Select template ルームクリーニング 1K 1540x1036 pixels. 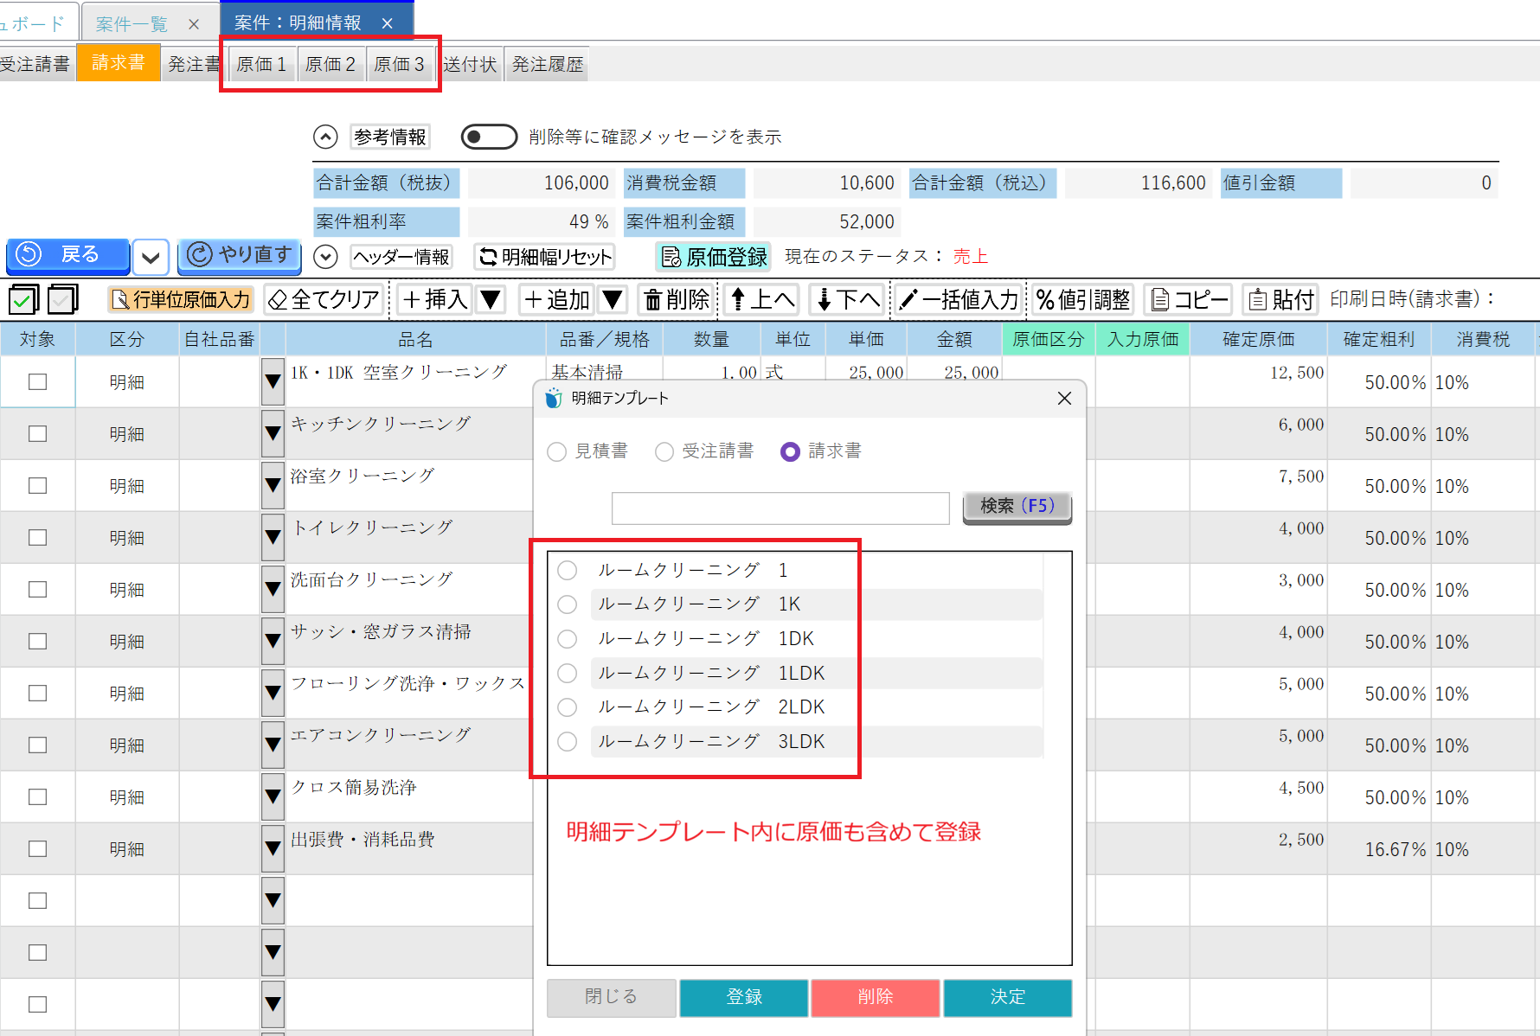pos(568,604)
